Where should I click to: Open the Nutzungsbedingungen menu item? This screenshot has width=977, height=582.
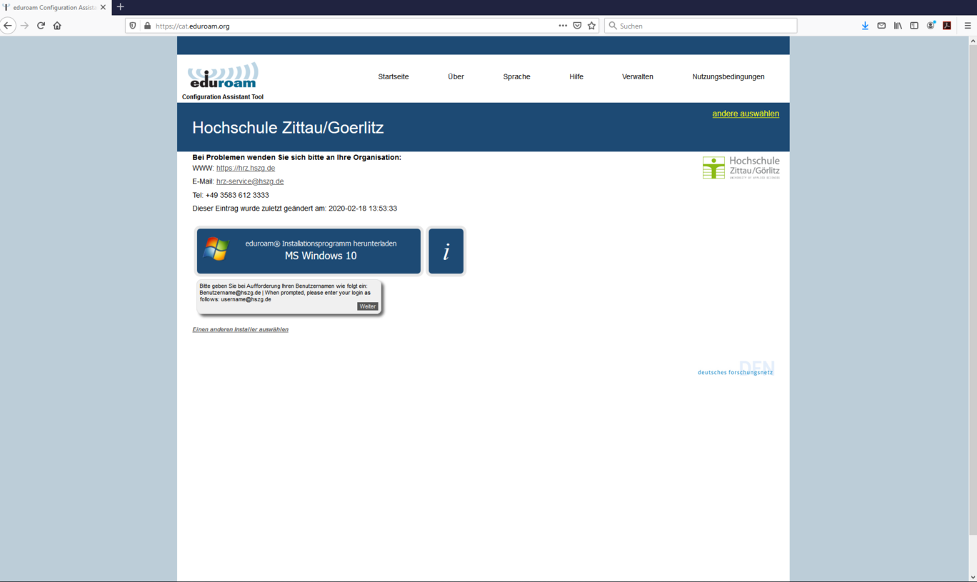tap(728, 76)
